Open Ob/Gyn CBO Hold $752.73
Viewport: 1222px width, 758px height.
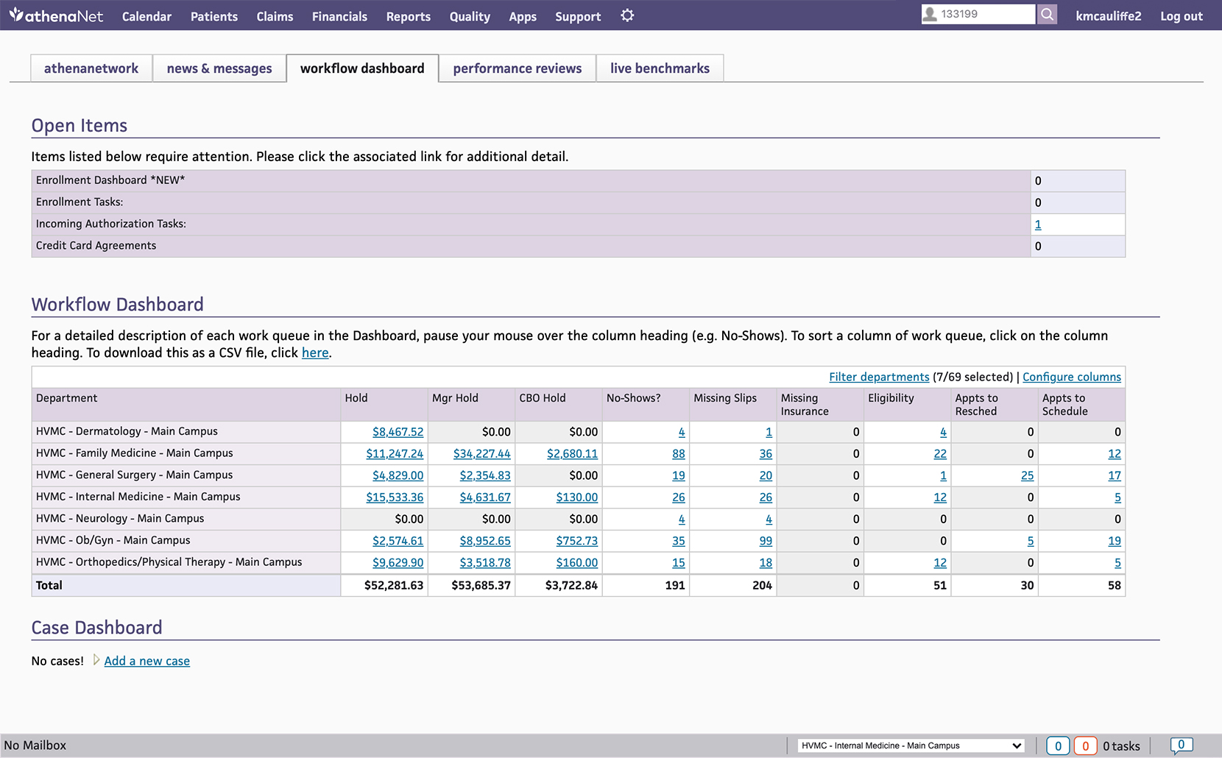point(577,541)
